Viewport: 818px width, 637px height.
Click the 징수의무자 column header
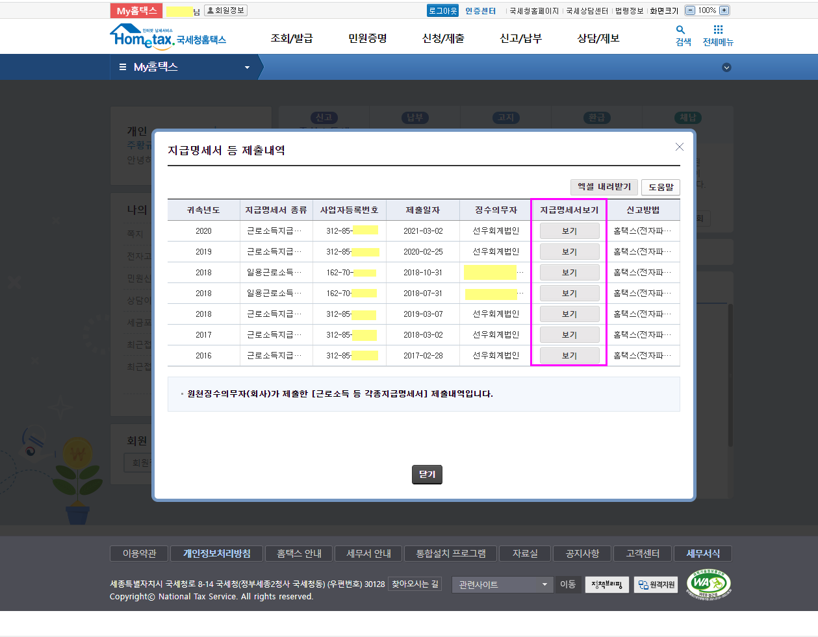point(496,210)
